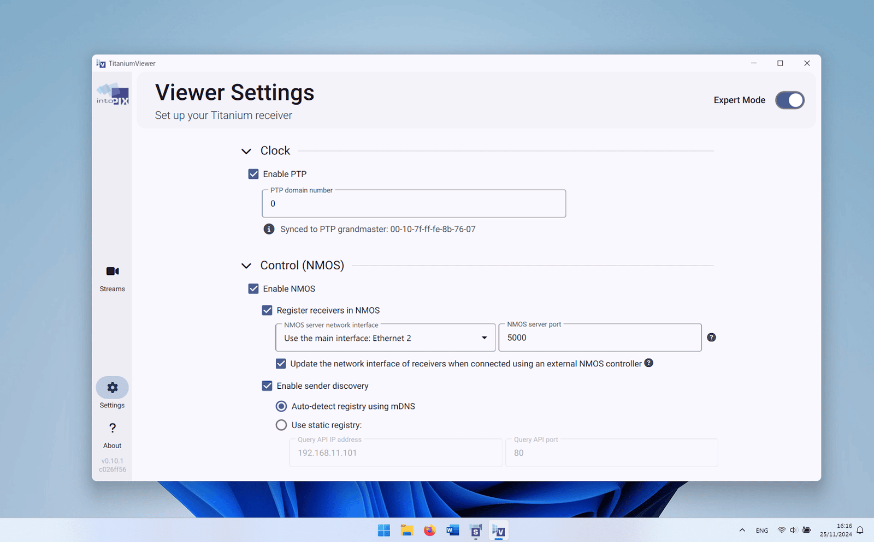Image resolution: width=874 pixels, height=542 pixels.
Task: Click the NMOS server port field
Action: 599,338
